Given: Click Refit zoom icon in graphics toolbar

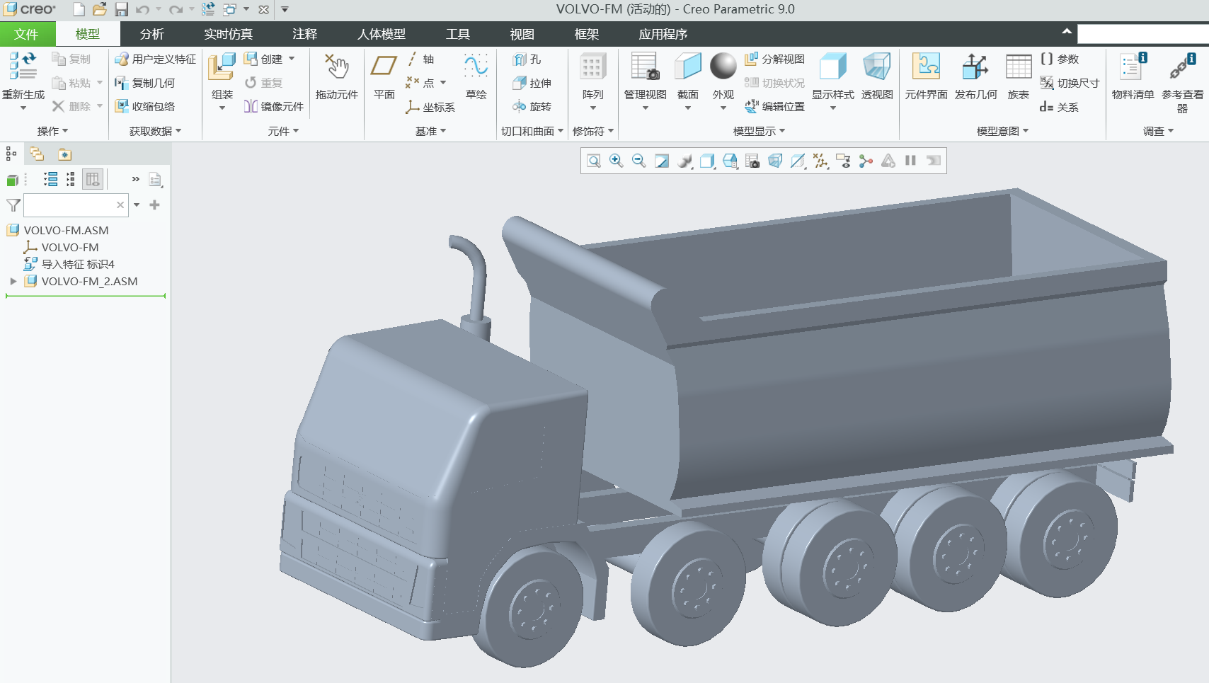Looking at the screenshot, I should coord(594,161).
